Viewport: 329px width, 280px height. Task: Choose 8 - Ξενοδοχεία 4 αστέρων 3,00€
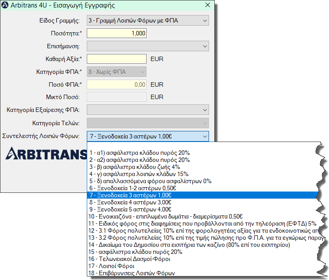203,202
